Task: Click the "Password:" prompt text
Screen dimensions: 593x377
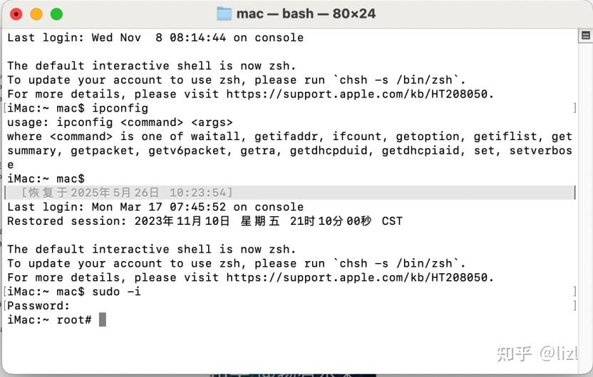Action: coord(39,306)
